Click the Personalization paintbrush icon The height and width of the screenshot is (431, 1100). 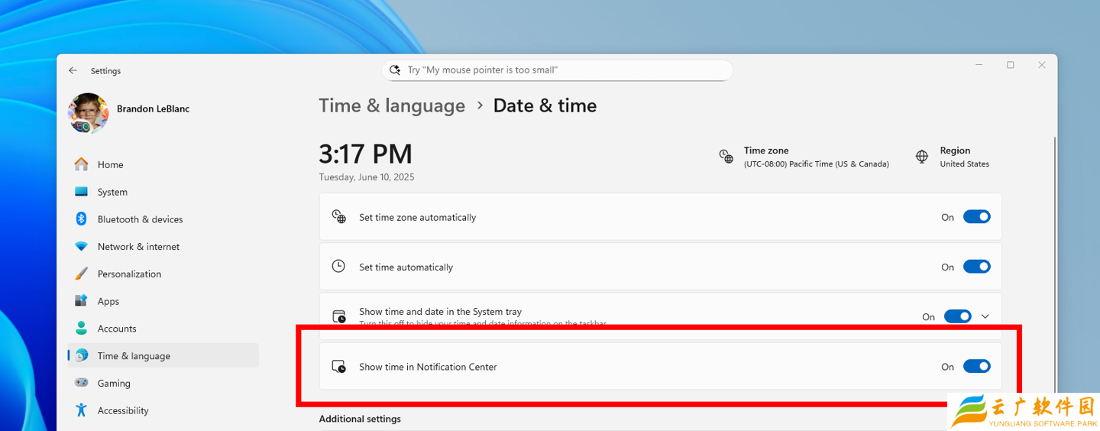[81, 274]
